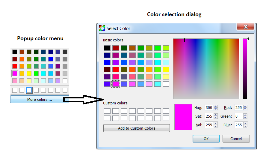The width and height of the screenshot is (269, 162).
Task: Click the Basic colors label
Action: (x=113, y=40)
